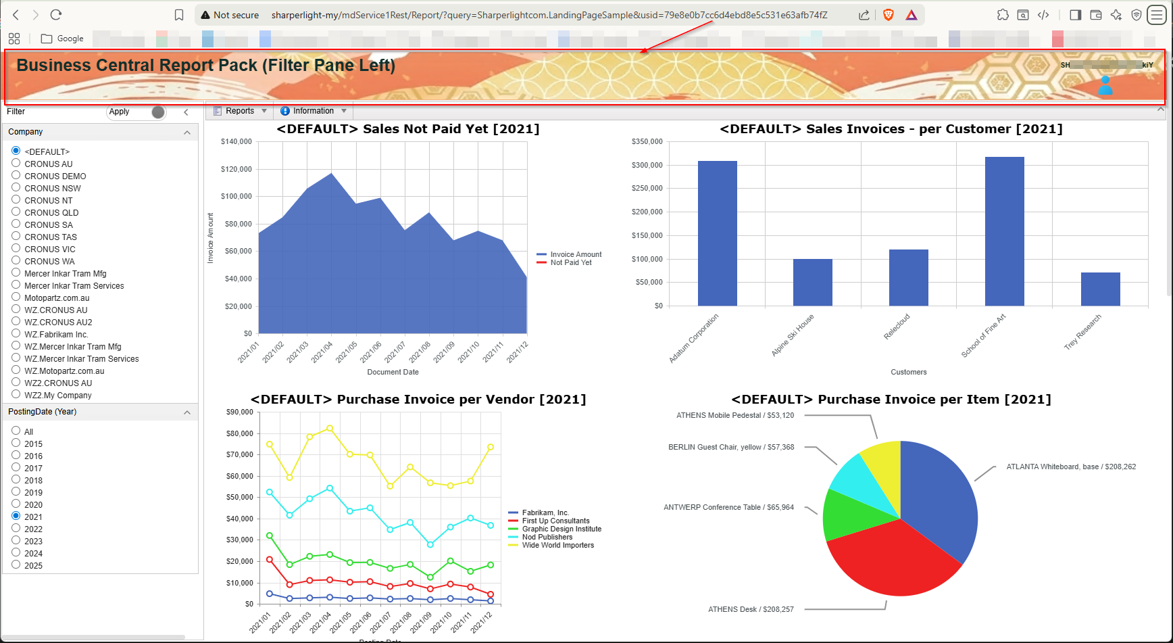
Task: Open the Reports dropdown arrow
Action: coord(264,111)
